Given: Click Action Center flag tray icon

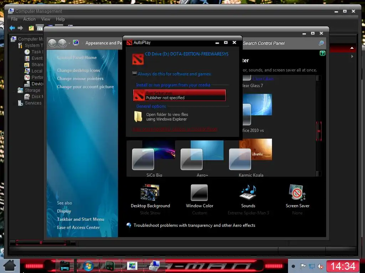Looking at the screenshot, I should pyautogui.click(x=303, y=266).
